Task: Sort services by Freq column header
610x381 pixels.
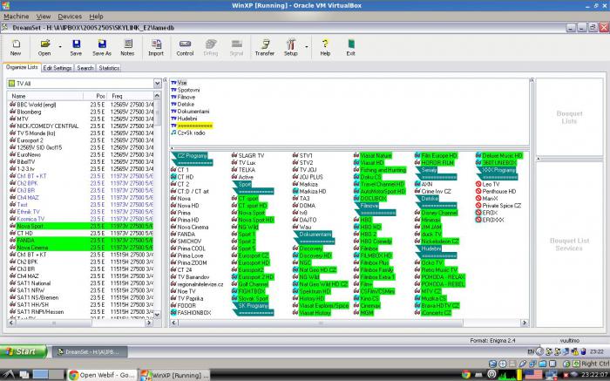Action: point(131,96)
